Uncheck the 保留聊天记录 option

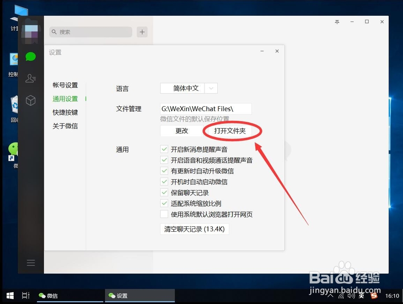(164, 193)
